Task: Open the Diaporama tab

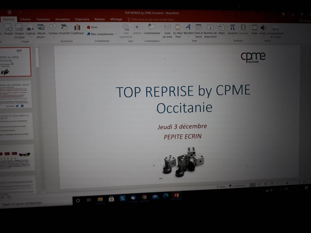Action: [x=82, y=19]
